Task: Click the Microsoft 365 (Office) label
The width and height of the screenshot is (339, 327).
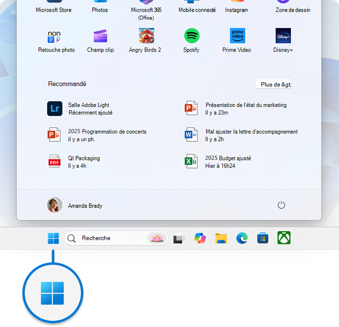Action: (x=146, y=14)
